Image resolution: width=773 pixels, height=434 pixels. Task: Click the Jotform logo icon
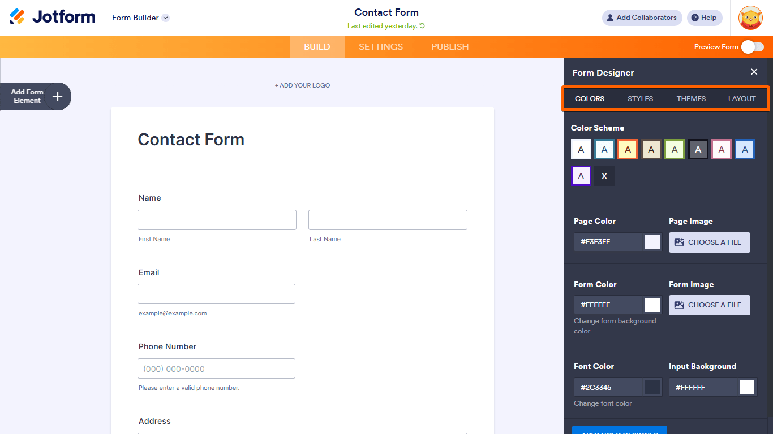tap(16, 16)
